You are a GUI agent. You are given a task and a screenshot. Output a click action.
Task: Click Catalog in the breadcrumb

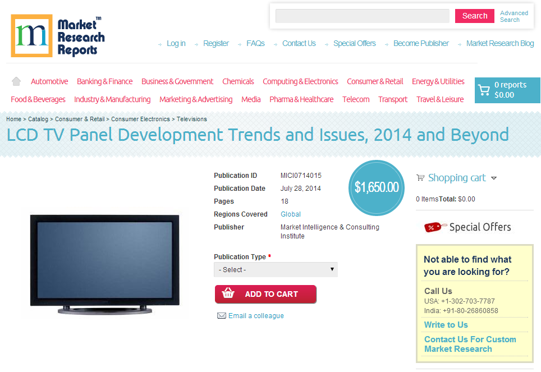38,119
